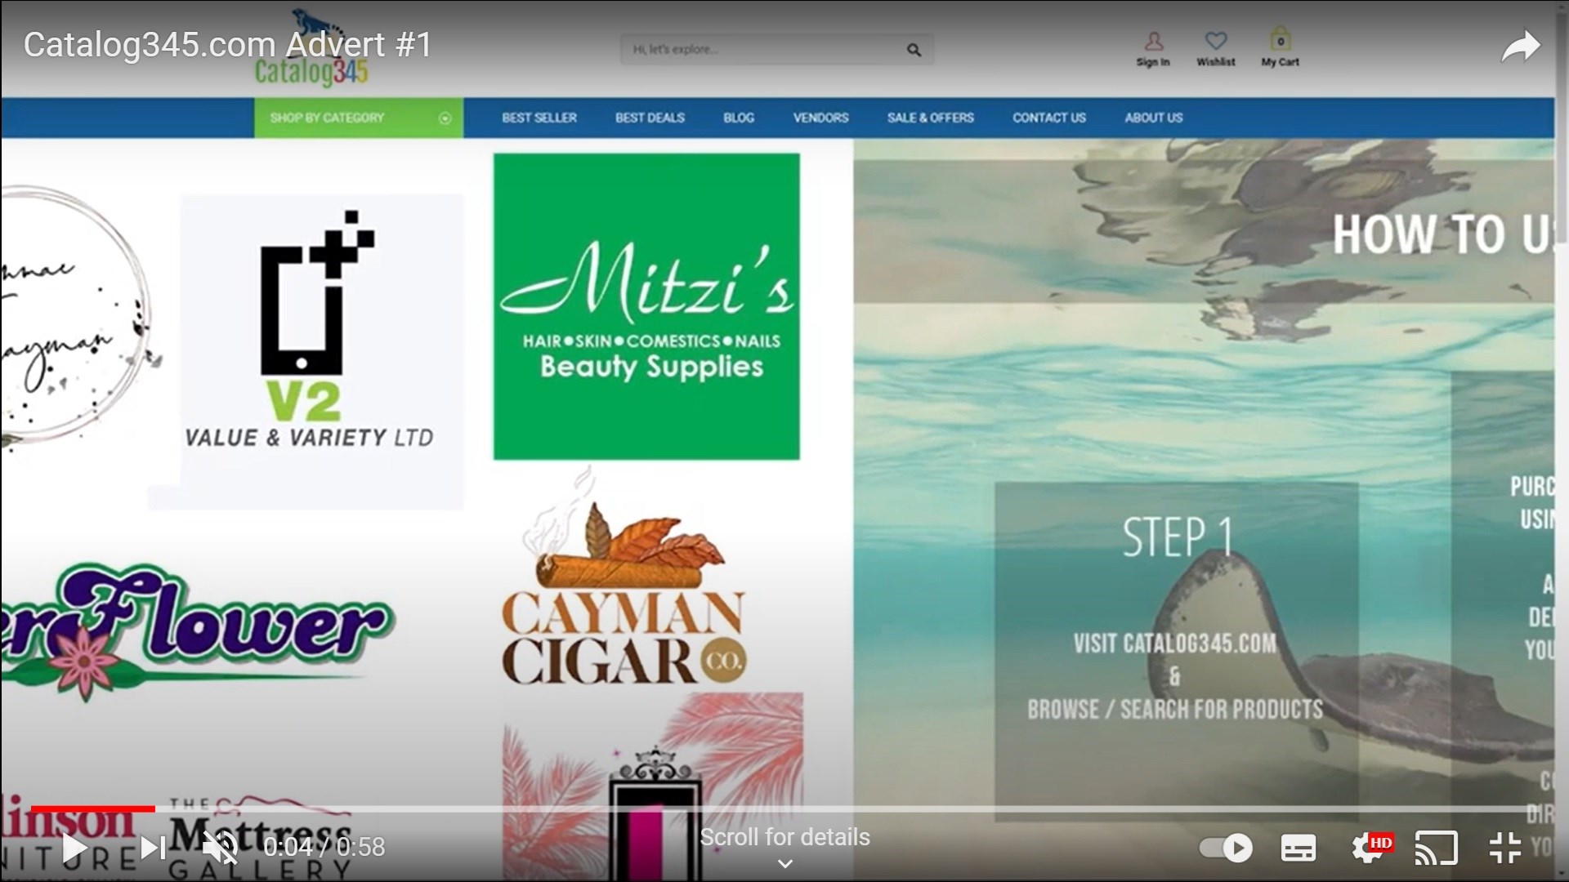The height and width of the screenshot is (882, 1569).
Task: Open the Best Deals menu
Action: click(650, 118)
